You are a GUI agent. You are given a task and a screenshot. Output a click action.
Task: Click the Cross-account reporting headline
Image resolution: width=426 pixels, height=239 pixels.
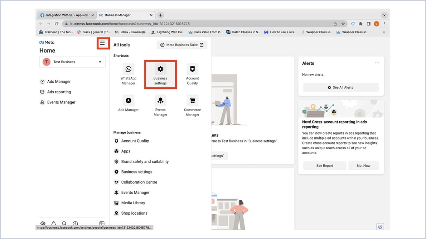[334, 125]
